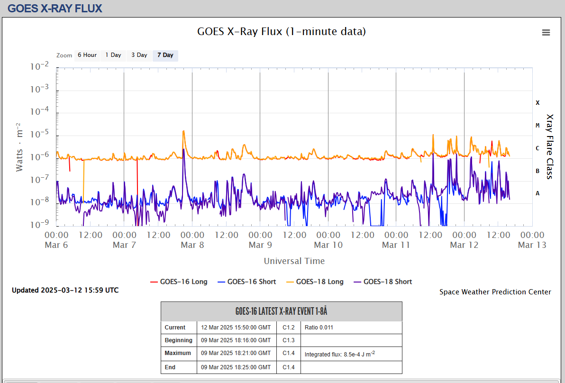Click the Updated 2025-03-12 timestamp text
The height and width of the screenshot is (383, 565).
coord(65,290)
